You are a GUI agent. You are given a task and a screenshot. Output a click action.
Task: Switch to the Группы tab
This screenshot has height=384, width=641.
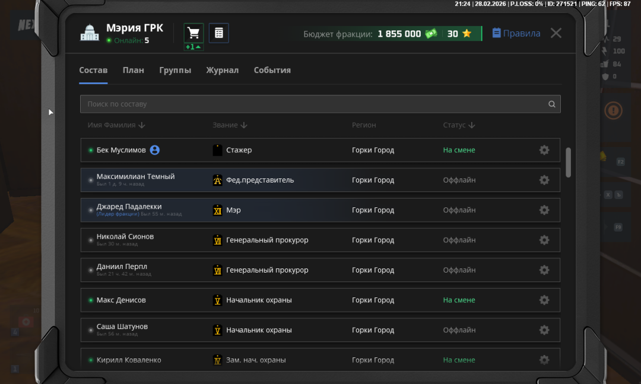175,70
